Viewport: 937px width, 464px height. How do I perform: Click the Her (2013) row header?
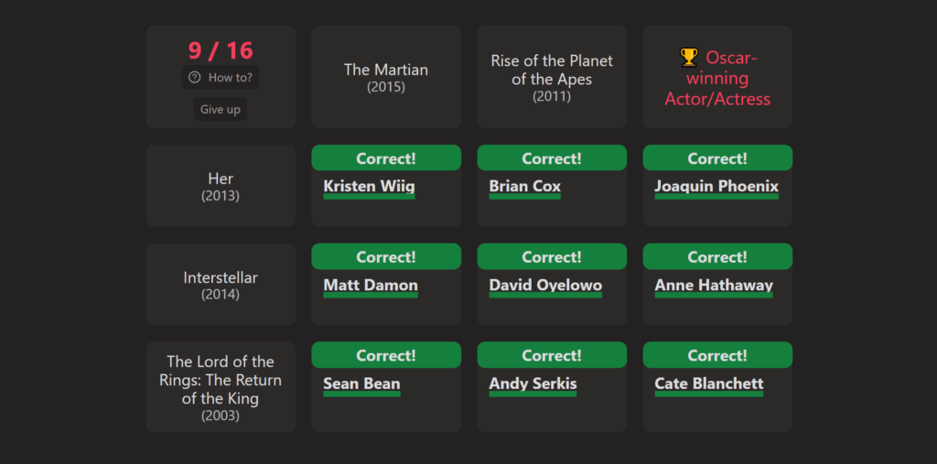(221, 186)
